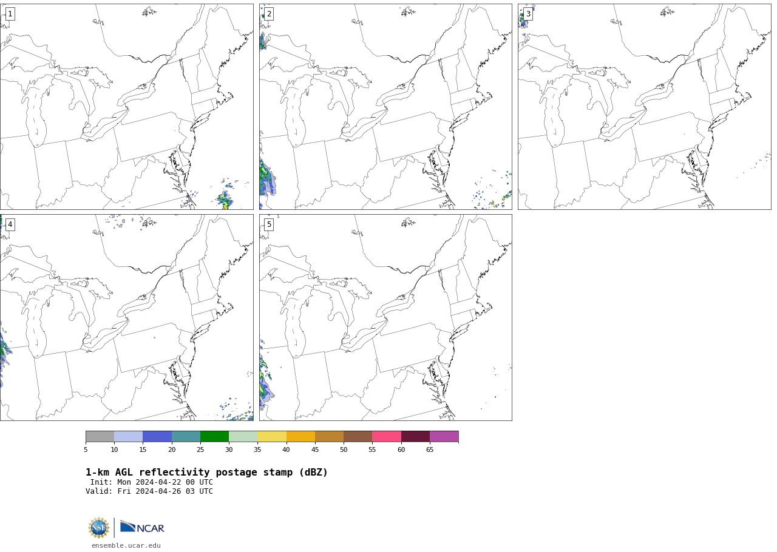The height and width of the screenshot is (552, 777).
Task: Click the 'Valid: Fri 2024-04-26 03 UTC' text
Action: 149,491
